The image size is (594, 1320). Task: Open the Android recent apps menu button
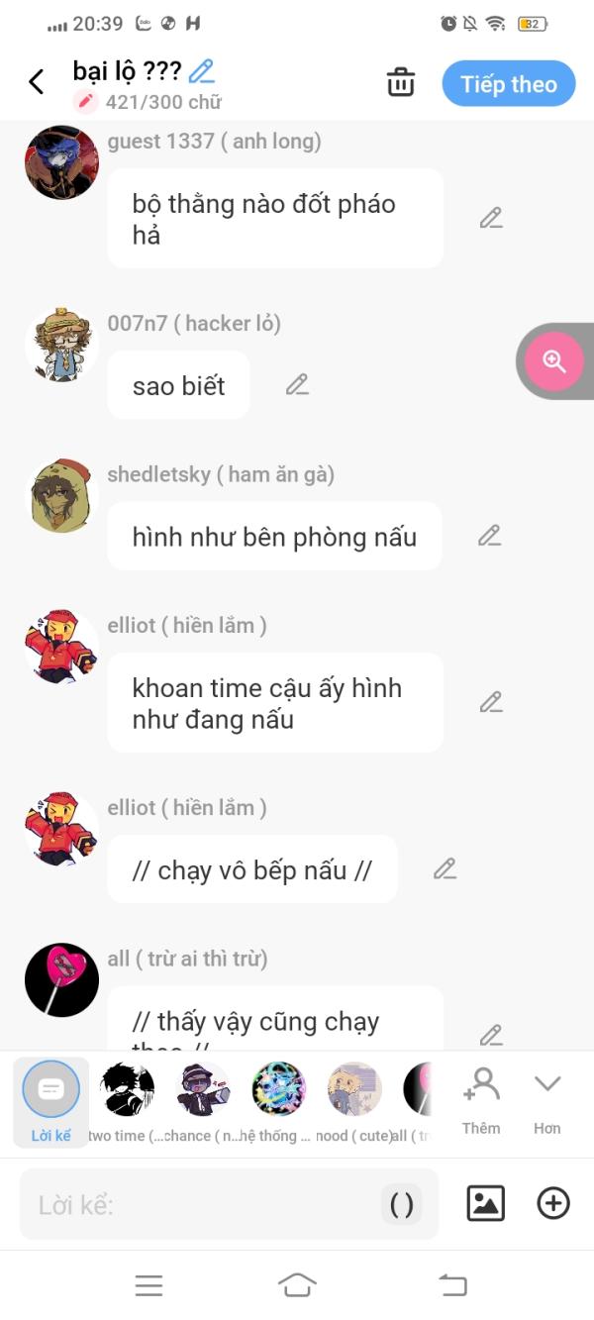click(148, 1285)
